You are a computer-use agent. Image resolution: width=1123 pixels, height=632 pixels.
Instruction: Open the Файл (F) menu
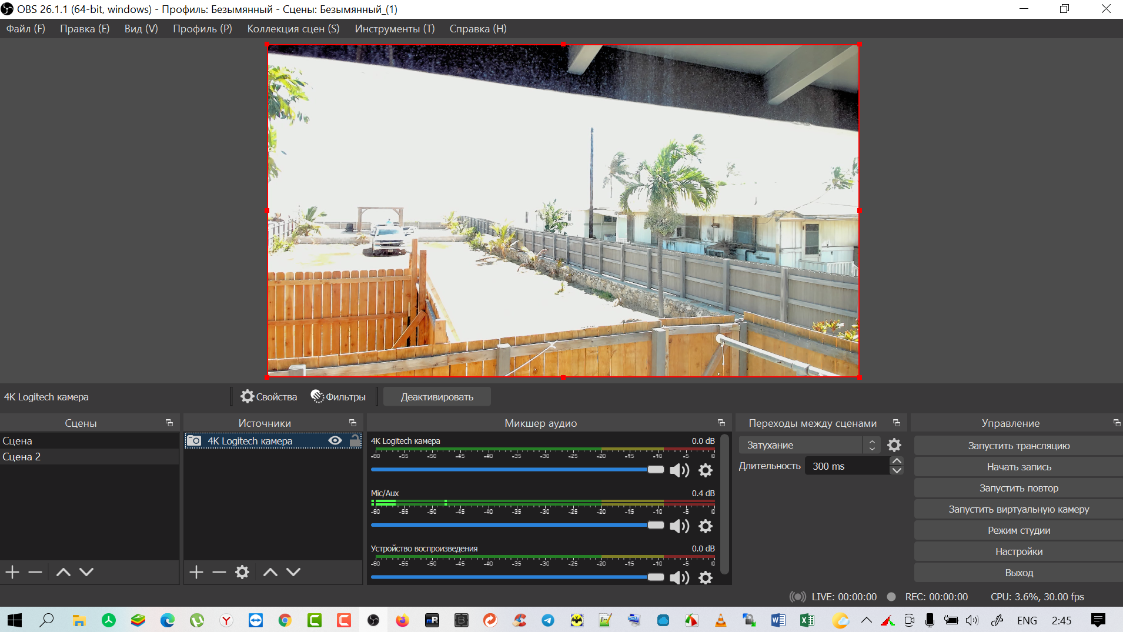tap(26, 29)
